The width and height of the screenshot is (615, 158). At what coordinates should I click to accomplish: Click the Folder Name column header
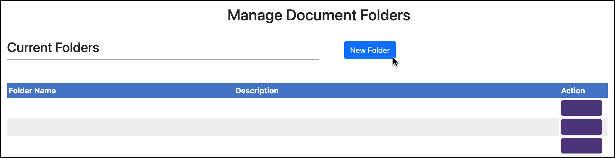32,91
